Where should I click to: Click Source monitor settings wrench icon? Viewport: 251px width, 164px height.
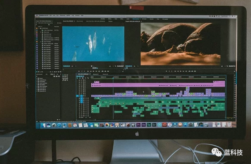(116, 66)
